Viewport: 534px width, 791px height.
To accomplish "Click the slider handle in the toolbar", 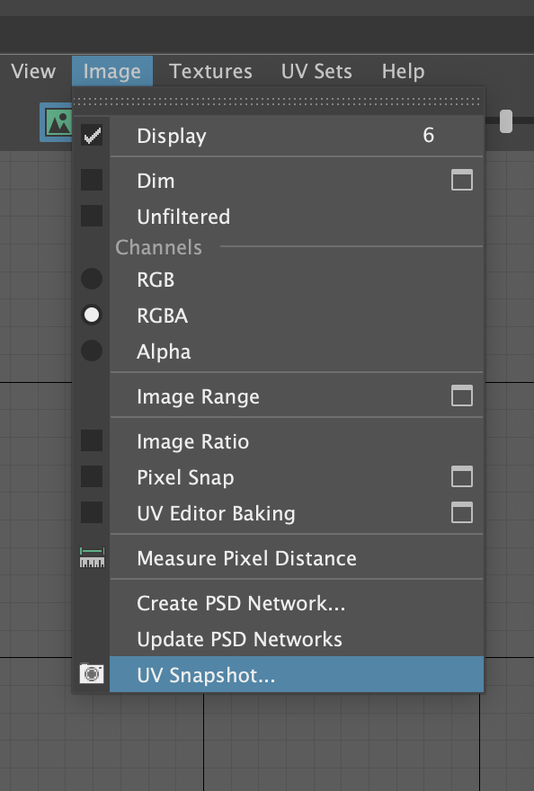I will (506, 121).
